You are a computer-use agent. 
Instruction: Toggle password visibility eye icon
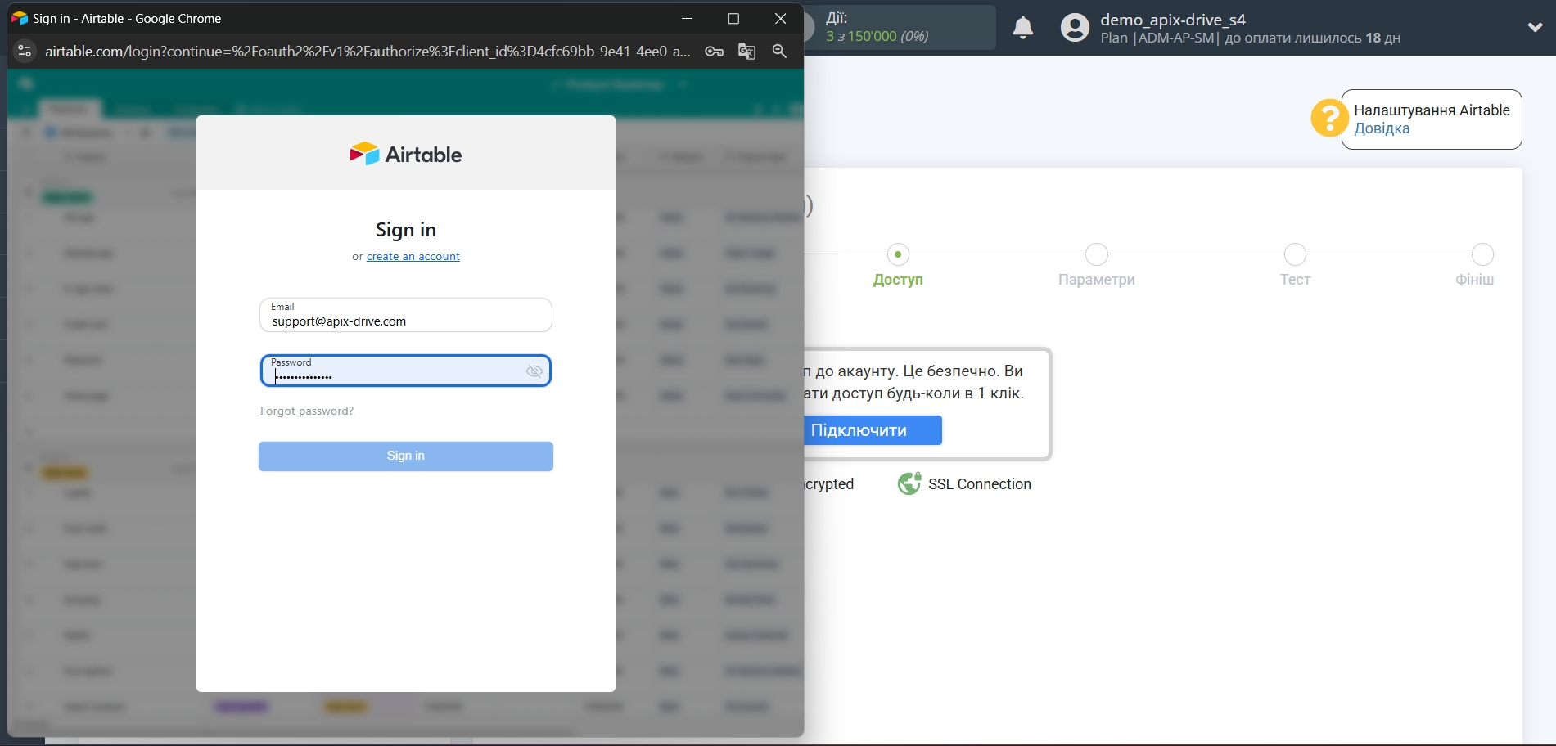click(x=534, y=371)
